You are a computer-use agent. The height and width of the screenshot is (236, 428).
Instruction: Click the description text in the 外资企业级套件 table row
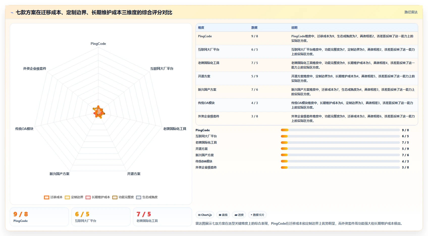(353, 119)
